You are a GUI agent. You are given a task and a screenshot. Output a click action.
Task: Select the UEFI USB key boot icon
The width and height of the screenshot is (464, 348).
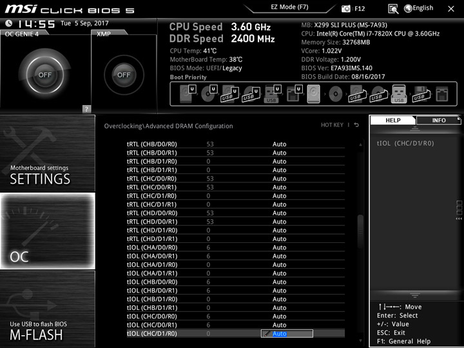tap(272, 94)
